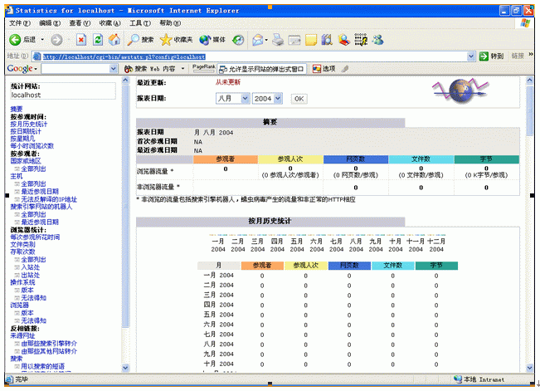This screenshot has width=540, height=391.
Task: Click the Mail envelope toolbar icon
Action: click(259, 39)
